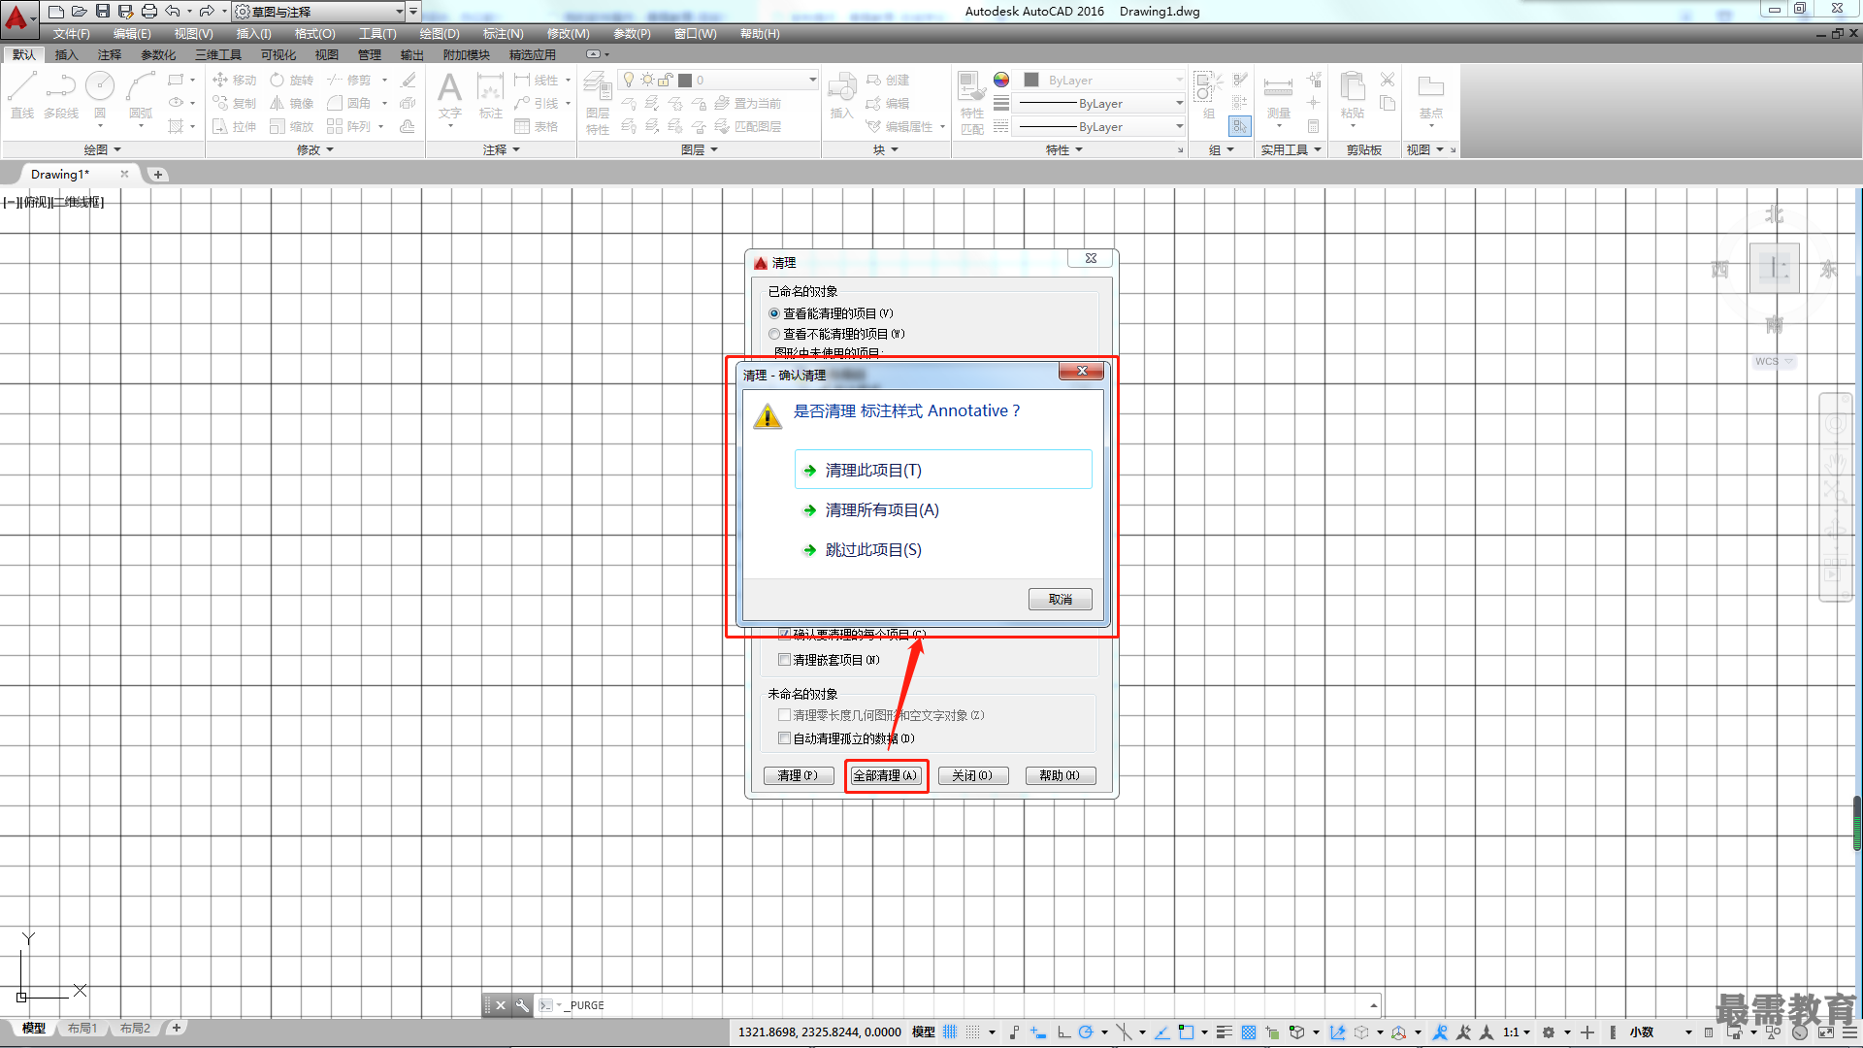Click the Move (移动) tool

pyautogui.click(x=235, y=80)
